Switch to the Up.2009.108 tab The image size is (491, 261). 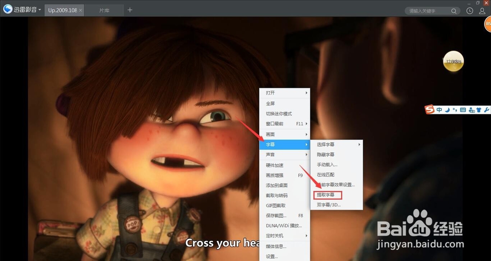tap(62, 10)
